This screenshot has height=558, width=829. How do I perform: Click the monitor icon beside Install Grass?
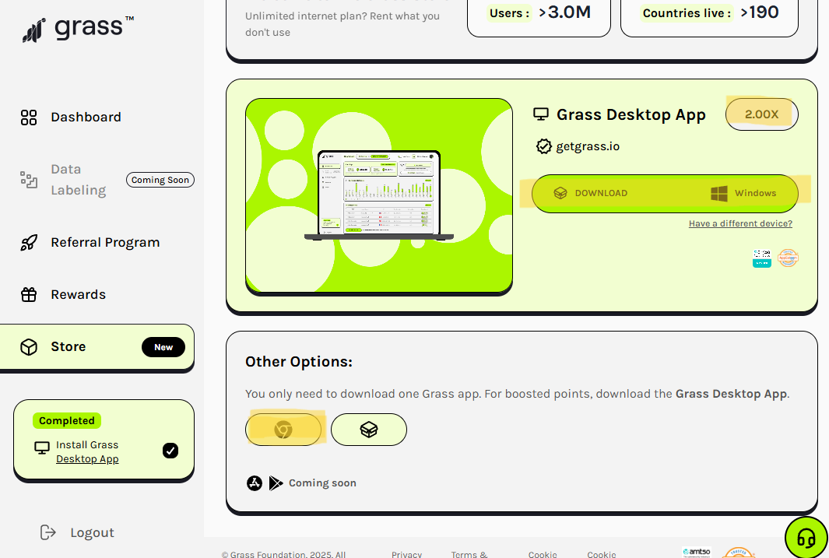pos(42,448)
